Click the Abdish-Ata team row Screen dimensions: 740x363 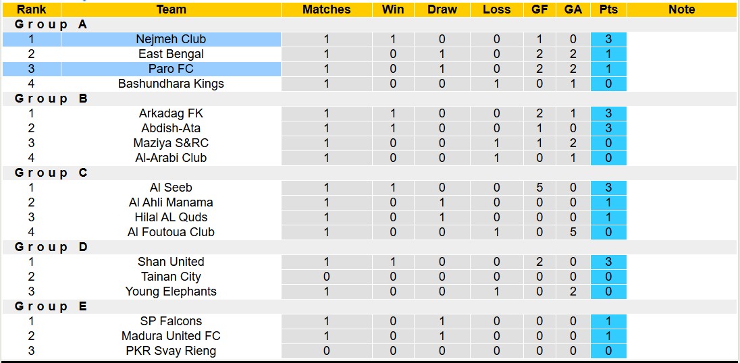coord(171,128)
